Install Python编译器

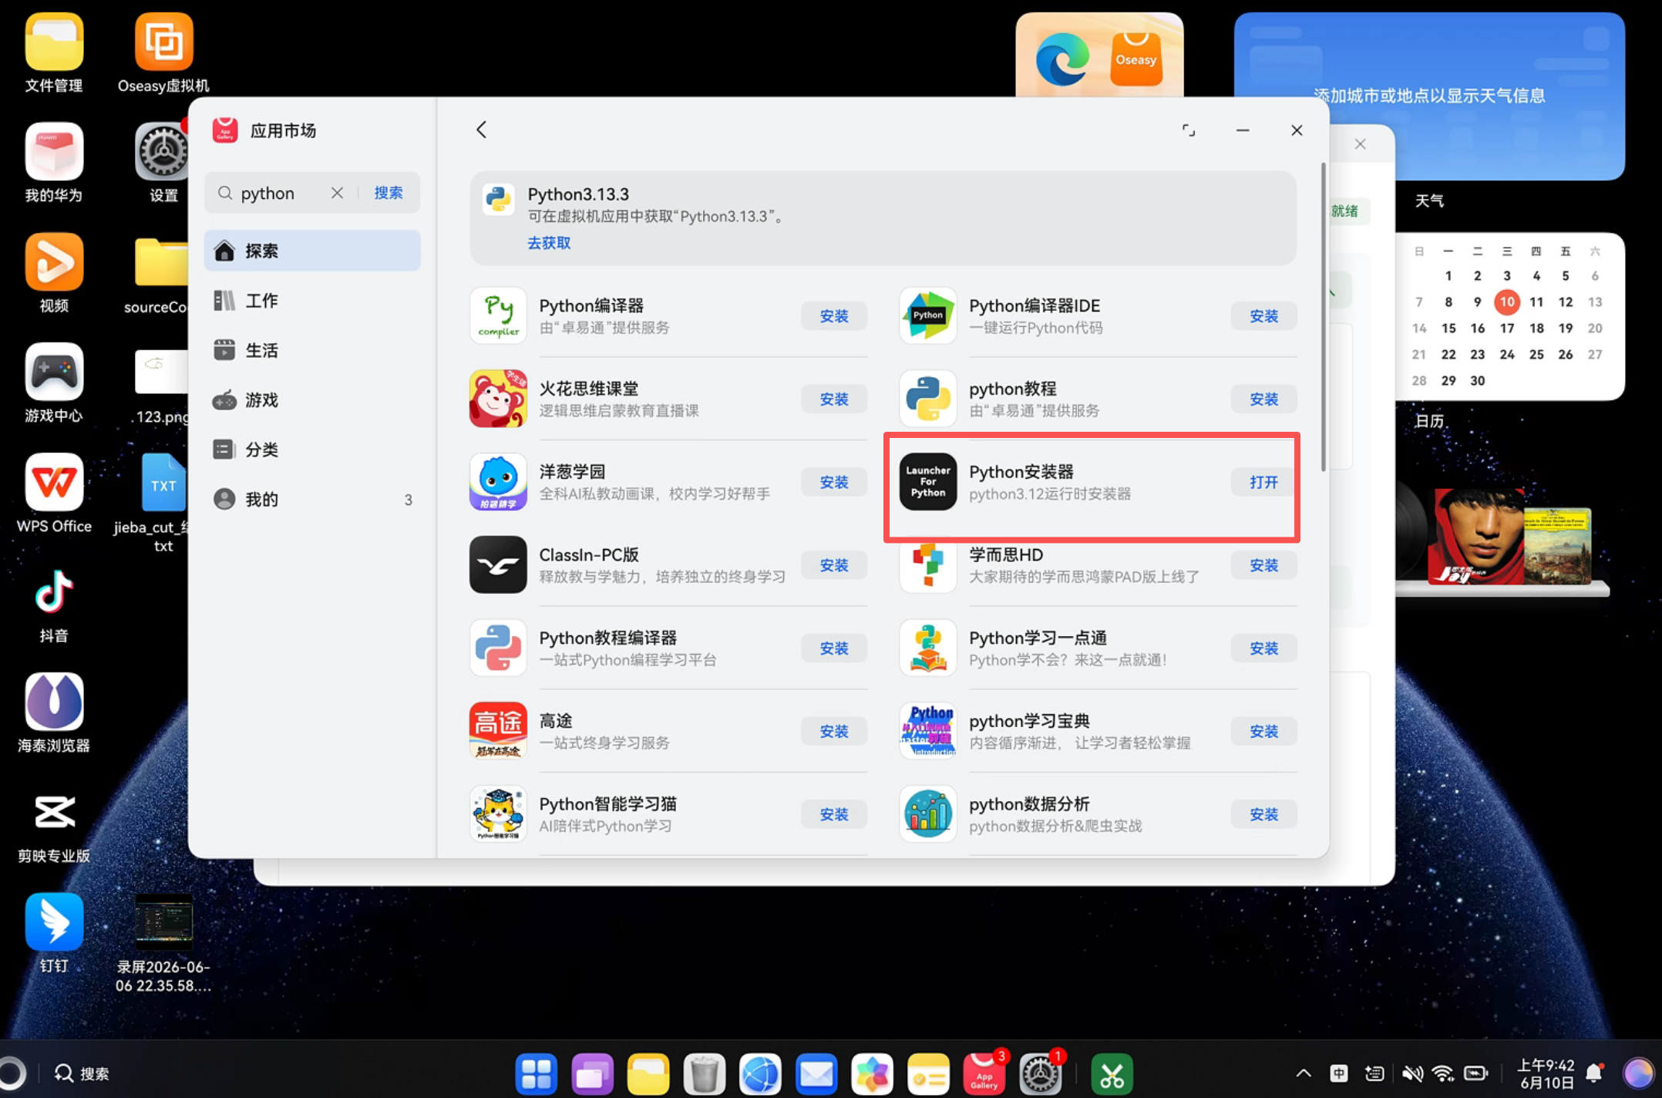(834, 316)
